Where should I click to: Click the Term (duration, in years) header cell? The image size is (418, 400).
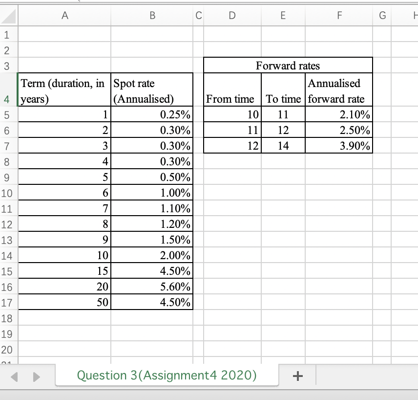[x=64, y=90]
